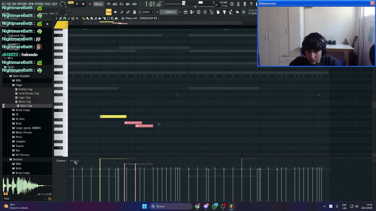Image resolution: width=376 pixels, height=211 pixels.
Task: Click the note/pencil typing icon in the toolbar
Action: [122, 12]
